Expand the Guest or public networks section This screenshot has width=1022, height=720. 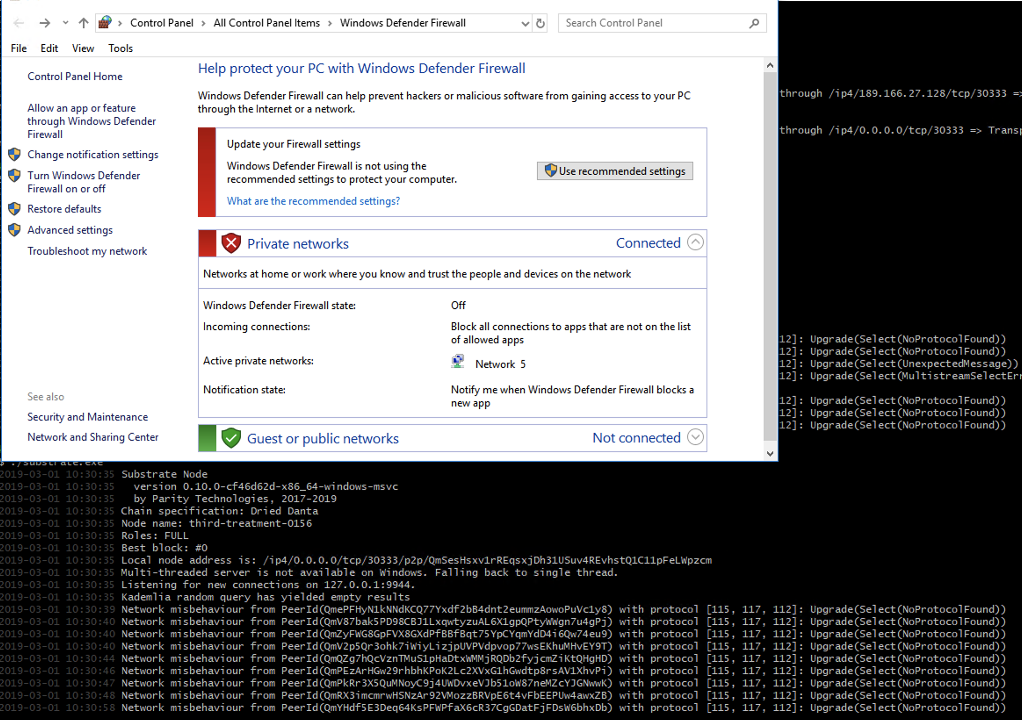[x=695, y=437]
